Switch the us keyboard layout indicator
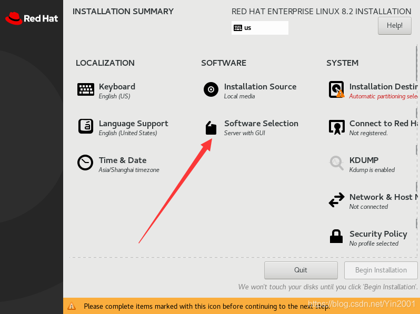The image size is (420, 314). point(260,28)
